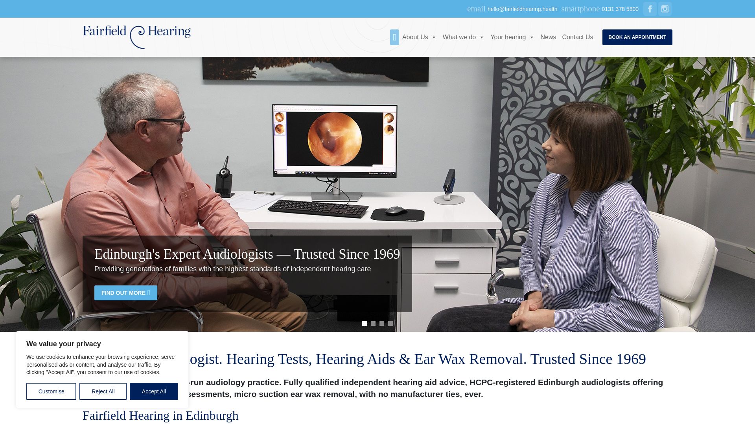Click Accept All cookies
Screen dimensions: 755x424
pyautogui.click(x=154, y=391)
